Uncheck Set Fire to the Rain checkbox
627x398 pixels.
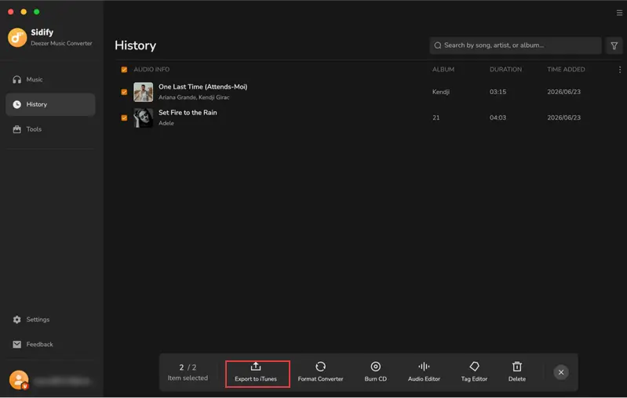(124, 118)
